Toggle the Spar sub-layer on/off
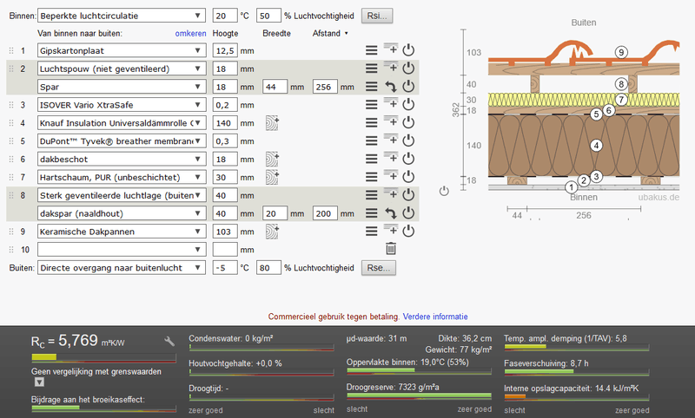 [408, 86]
